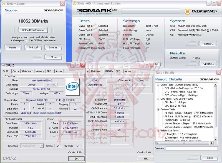The image size is (222, 163).
Task: Click the Futuremark logo icon
Action: 187,12
